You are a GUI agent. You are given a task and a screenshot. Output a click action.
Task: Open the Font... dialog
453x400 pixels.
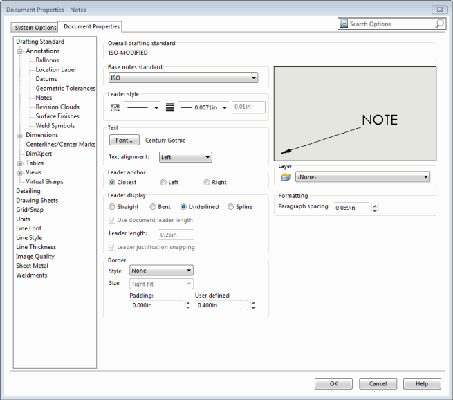[124, 140]
